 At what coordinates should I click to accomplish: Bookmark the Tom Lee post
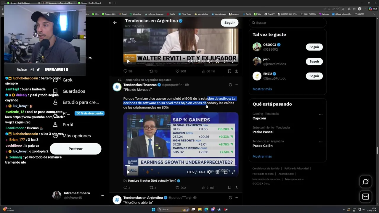(229, 187)
